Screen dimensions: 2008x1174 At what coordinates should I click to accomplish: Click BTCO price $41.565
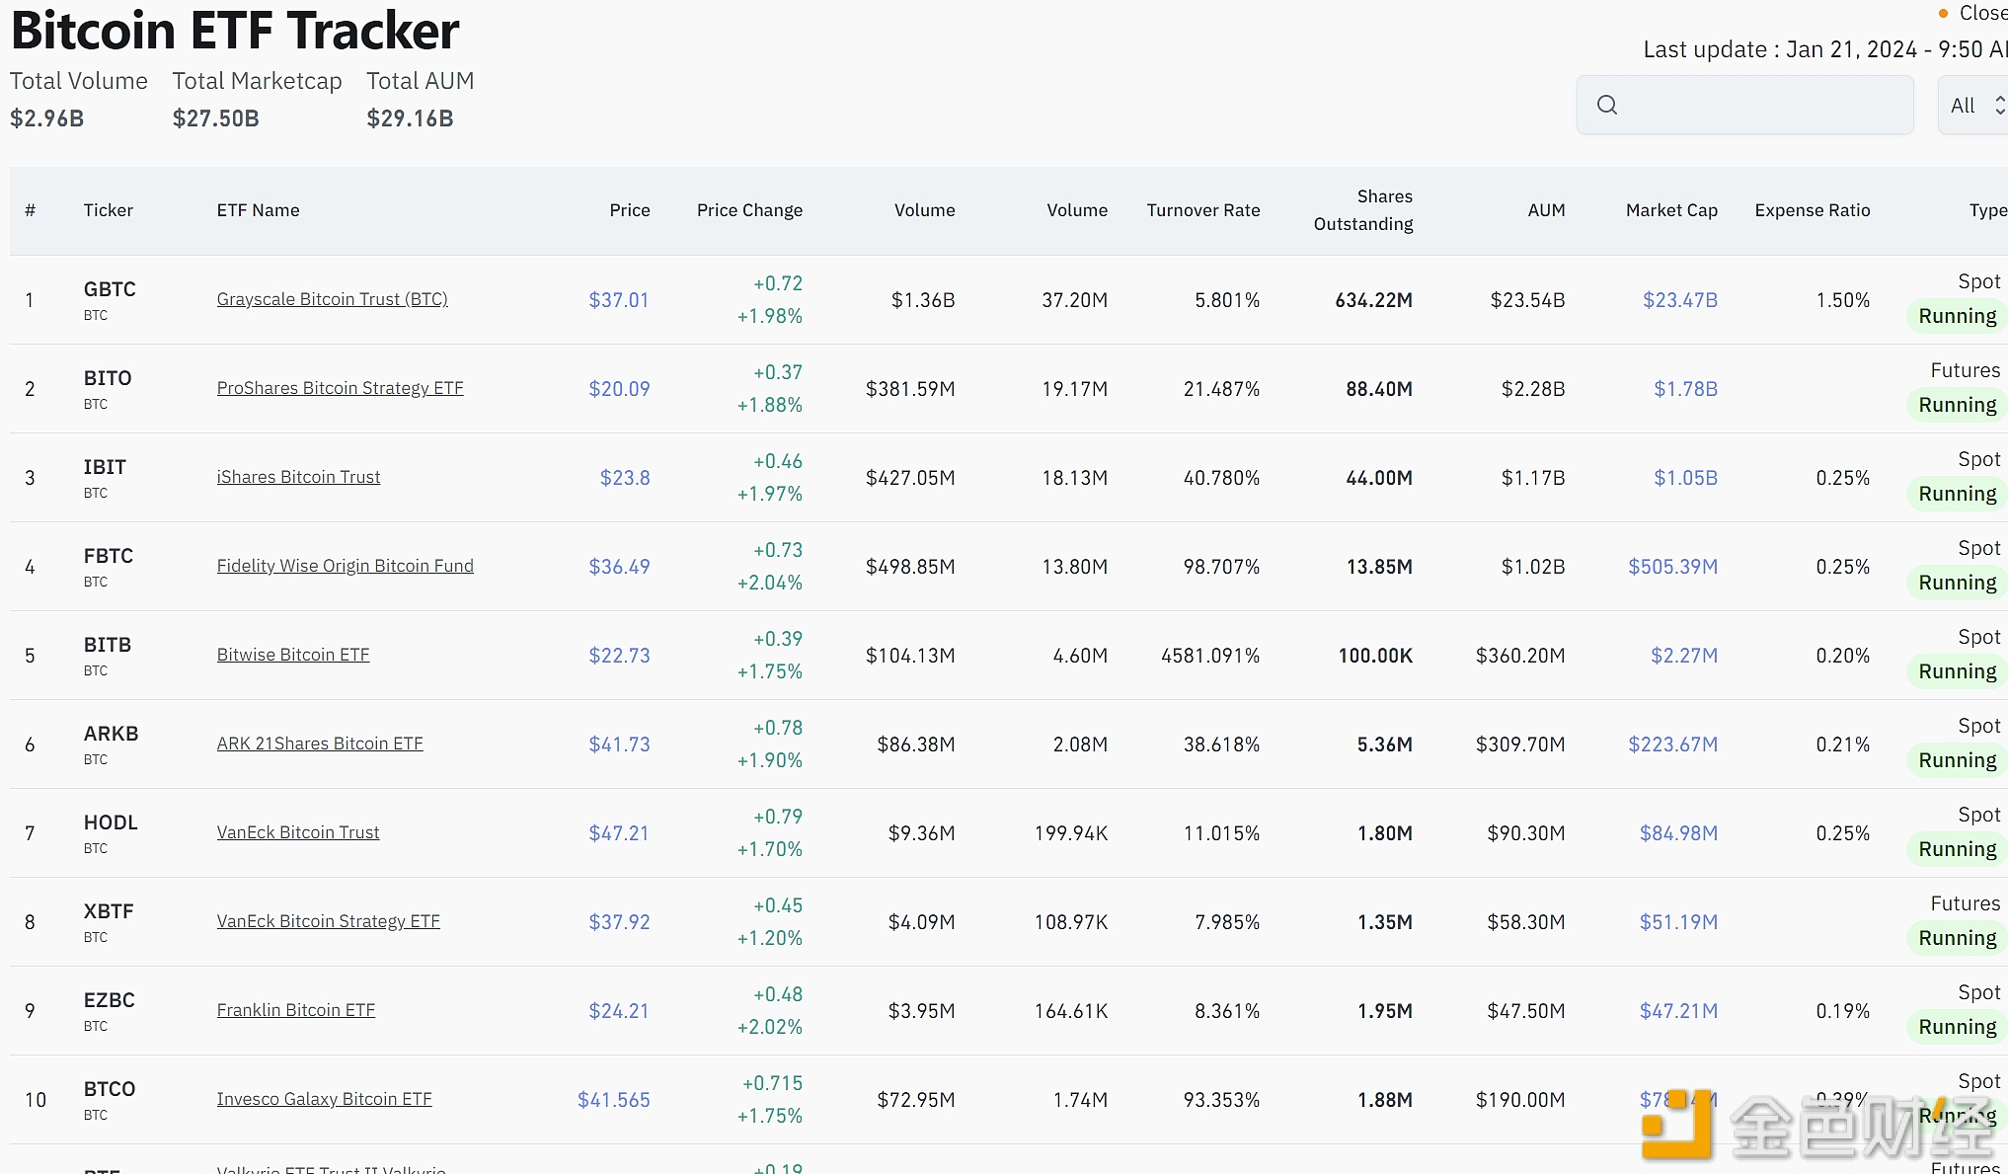tap(614, 1100)
